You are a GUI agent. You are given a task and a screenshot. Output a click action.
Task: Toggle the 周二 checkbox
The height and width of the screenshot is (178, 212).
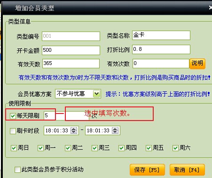[x=68, y=148]
